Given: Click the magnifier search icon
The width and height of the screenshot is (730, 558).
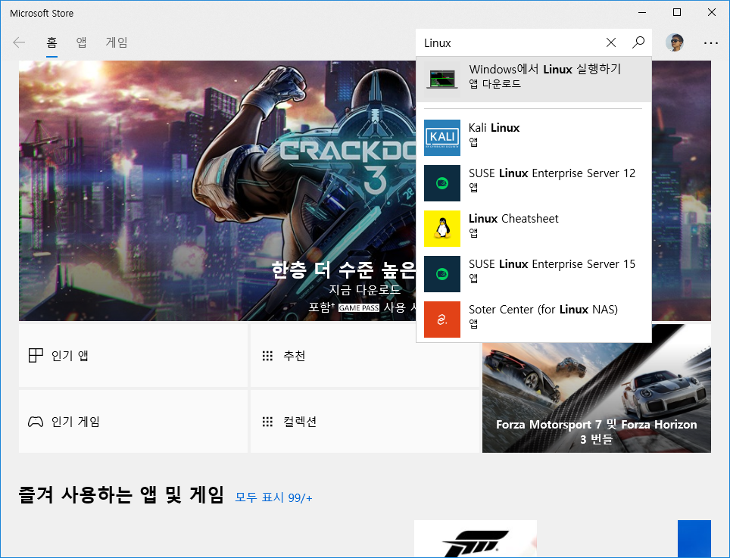Looking at the screenshot, I should (638, 43).
